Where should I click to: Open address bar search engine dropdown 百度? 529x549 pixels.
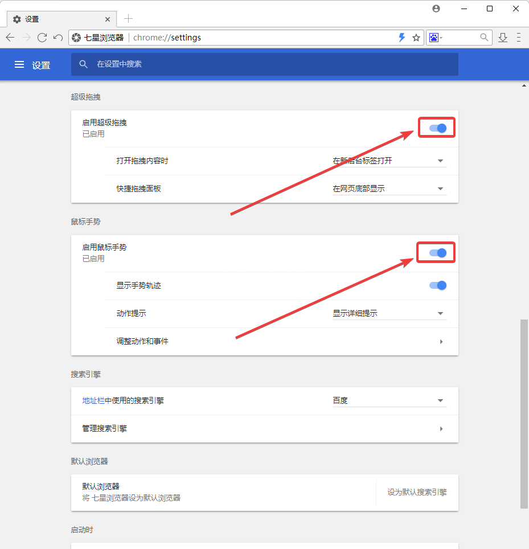[x=389, y=400]
